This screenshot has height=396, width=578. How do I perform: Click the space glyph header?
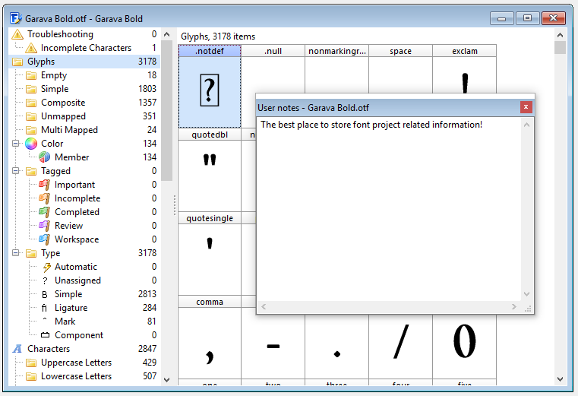(x=401, y=51)
